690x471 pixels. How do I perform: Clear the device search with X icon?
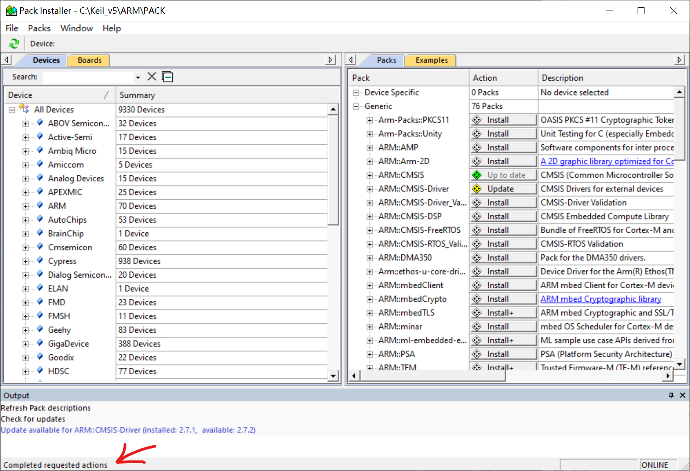pyautogui.click(x=152, y=77)
